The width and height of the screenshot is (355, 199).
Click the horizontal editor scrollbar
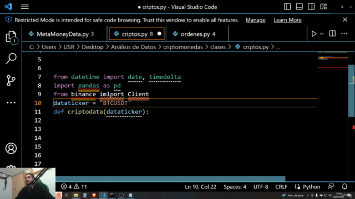(170, 179)
